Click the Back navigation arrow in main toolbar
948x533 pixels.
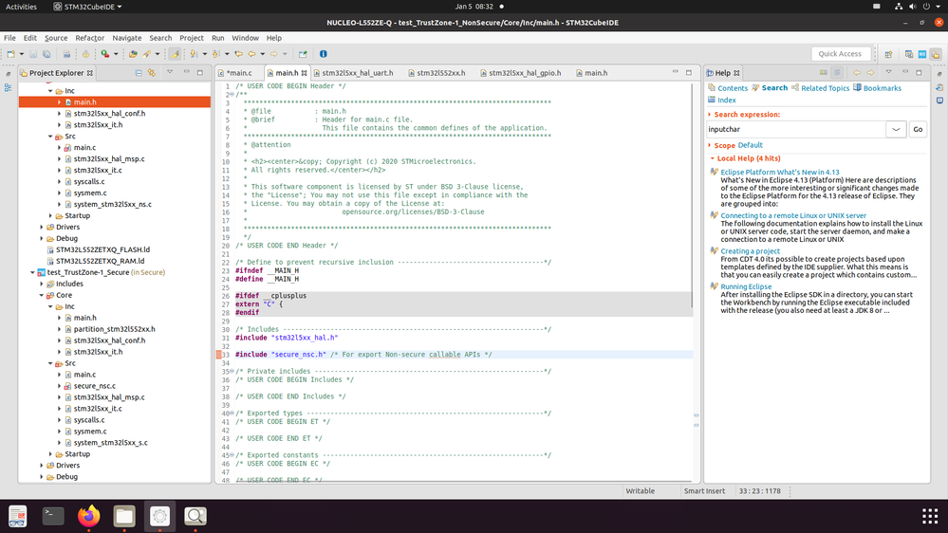point(252,54)
